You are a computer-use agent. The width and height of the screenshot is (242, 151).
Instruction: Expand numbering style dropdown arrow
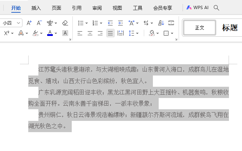click(x=101, y=23)
